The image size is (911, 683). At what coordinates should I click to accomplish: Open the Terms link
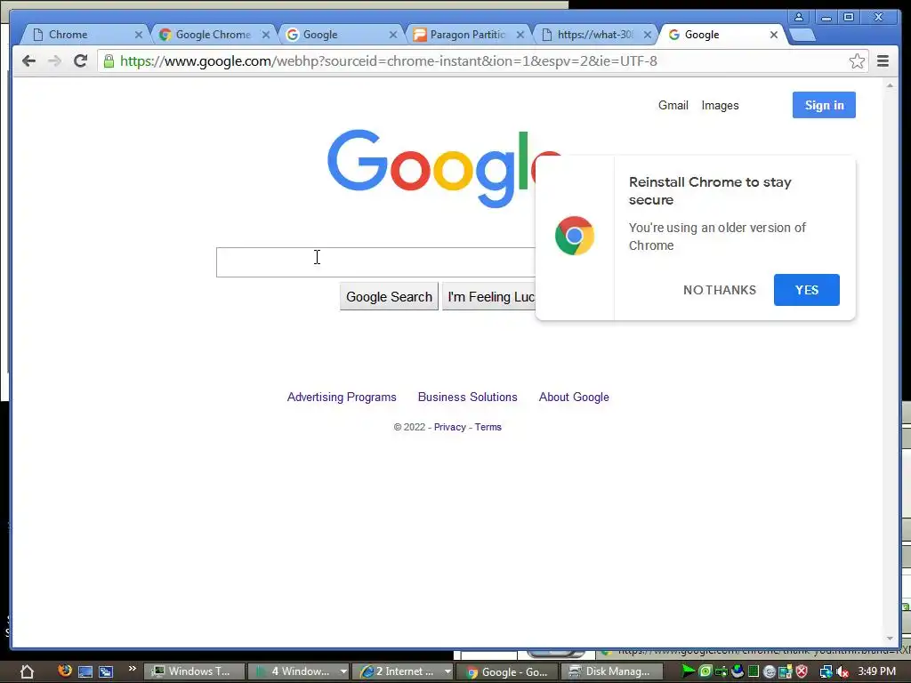tap(488, 427)
